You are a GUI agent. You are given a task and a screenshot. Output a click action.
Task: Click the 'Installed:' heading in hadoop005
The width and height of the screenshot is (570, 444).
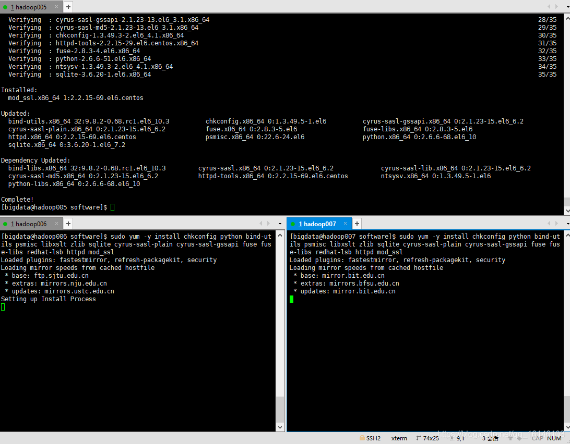[19, 90]
